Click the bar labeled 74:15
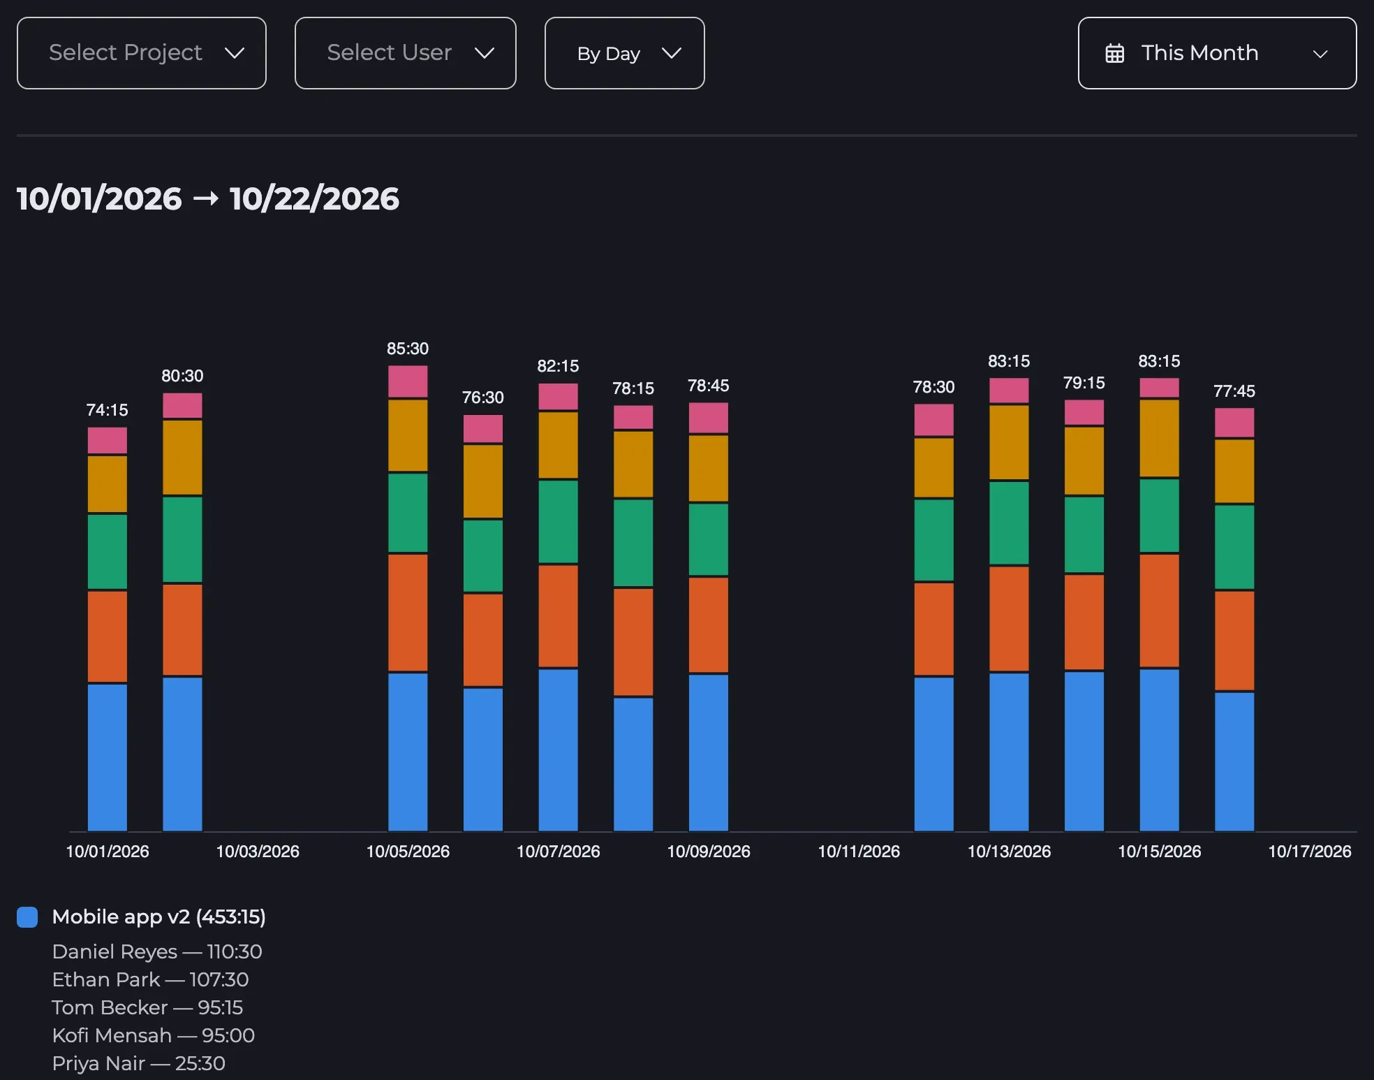Screen dimensions: 1374x1080 [108, 629]
